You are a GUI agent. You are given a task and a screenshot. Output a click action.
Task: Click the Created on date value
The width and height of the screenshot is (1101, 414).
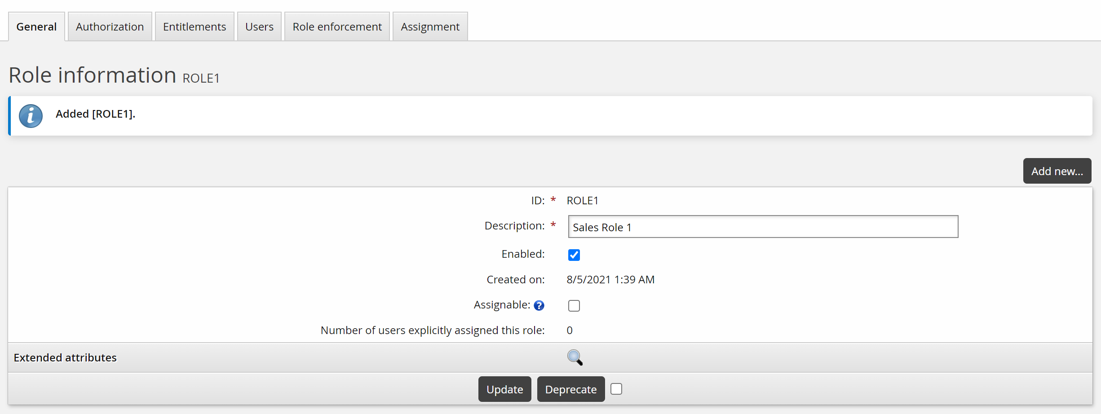[610, 280]
